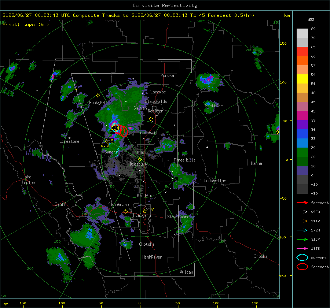The width and height of the screenshot is (330, 308).
Task: Click the Brooks city label
Action: (x=261, y=256)
